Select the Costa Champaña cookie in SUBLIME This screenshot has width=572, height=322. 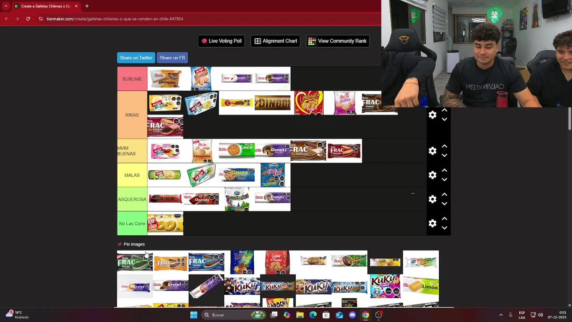click(165, 79)
